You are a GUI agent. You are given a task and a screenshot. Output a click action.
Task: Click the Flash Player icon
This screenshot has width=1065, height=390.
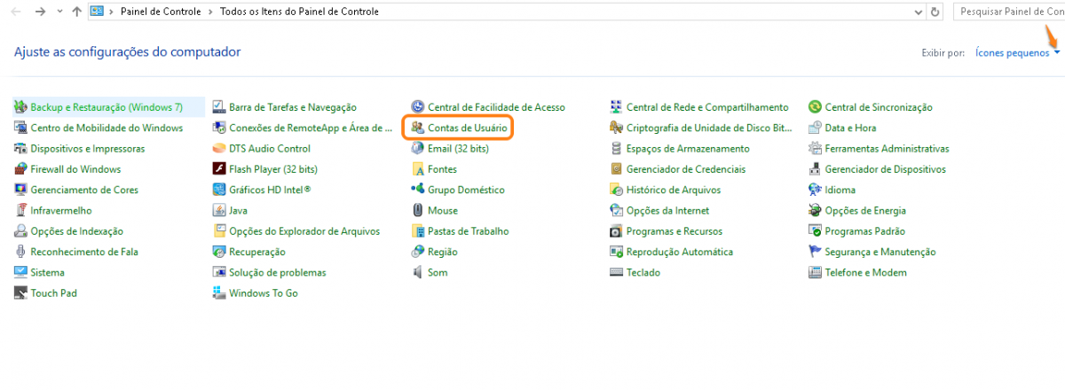220,169
